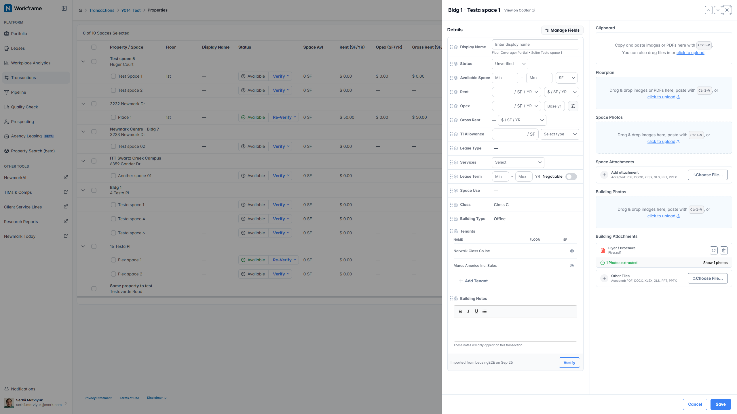737x414 pixels.
Task: Refresh the Flyer.pdf extraction icon
Action: 714,250
